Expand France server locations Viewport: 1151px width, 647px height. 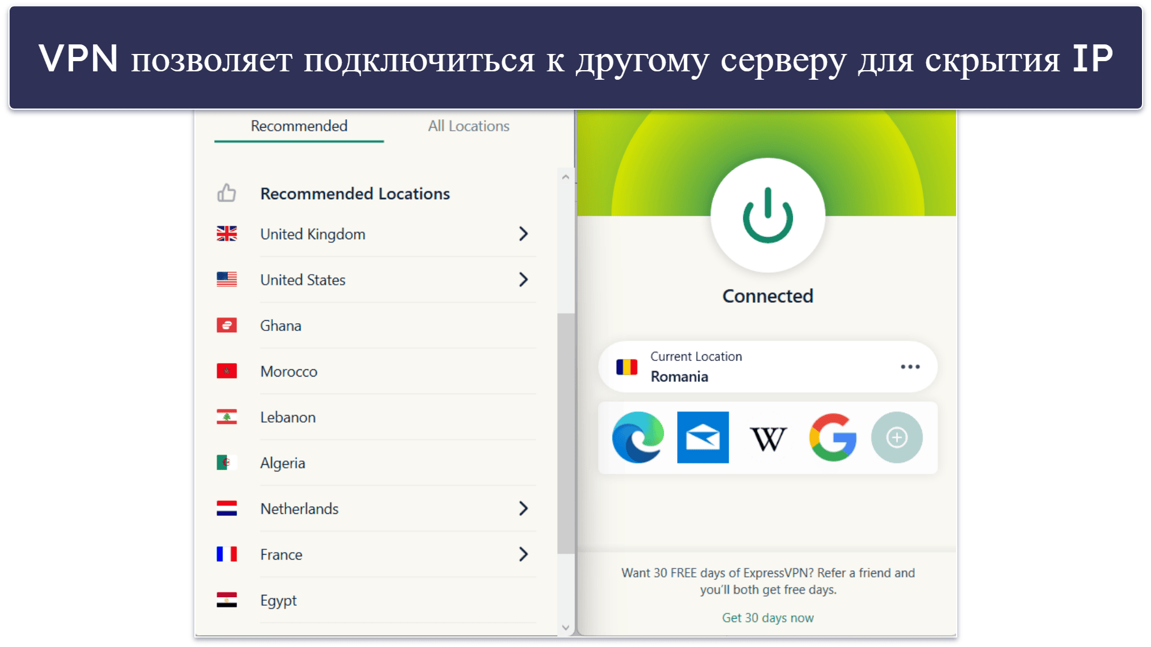tap(523, 554)
